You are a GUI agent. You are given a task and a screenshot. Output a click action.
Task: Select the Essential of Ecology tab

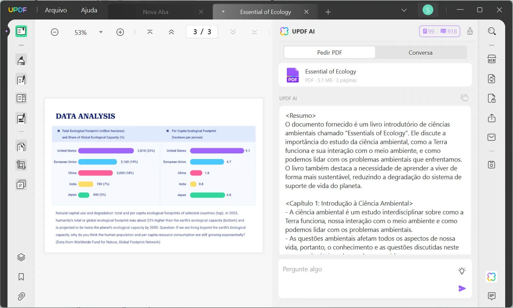266,12
